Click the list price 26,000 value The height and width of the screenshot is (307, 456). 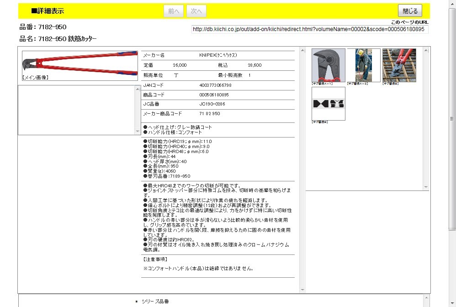point(180,65)
